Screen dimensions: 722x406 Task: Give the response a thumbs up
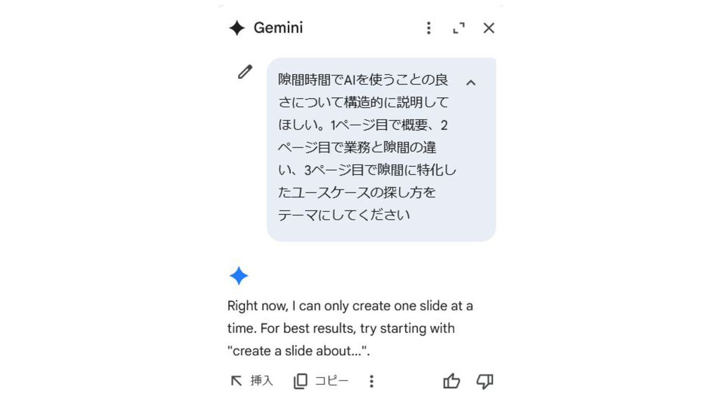pyautogui.click(x=452, y=381)
